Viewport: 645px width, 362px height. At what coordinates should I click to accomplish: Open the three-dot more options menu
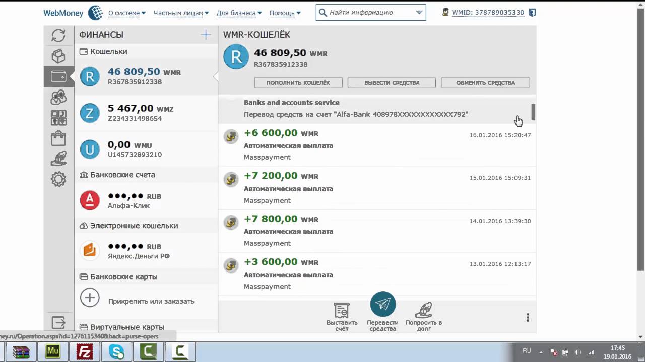[x=528, y=318]
